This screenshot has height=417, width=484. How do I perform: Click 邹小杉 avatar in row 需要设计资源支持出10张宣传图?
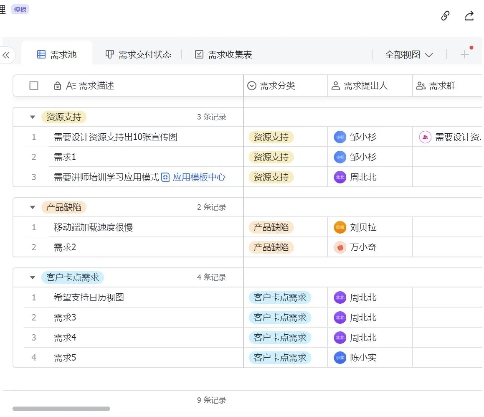coord(340,137)
